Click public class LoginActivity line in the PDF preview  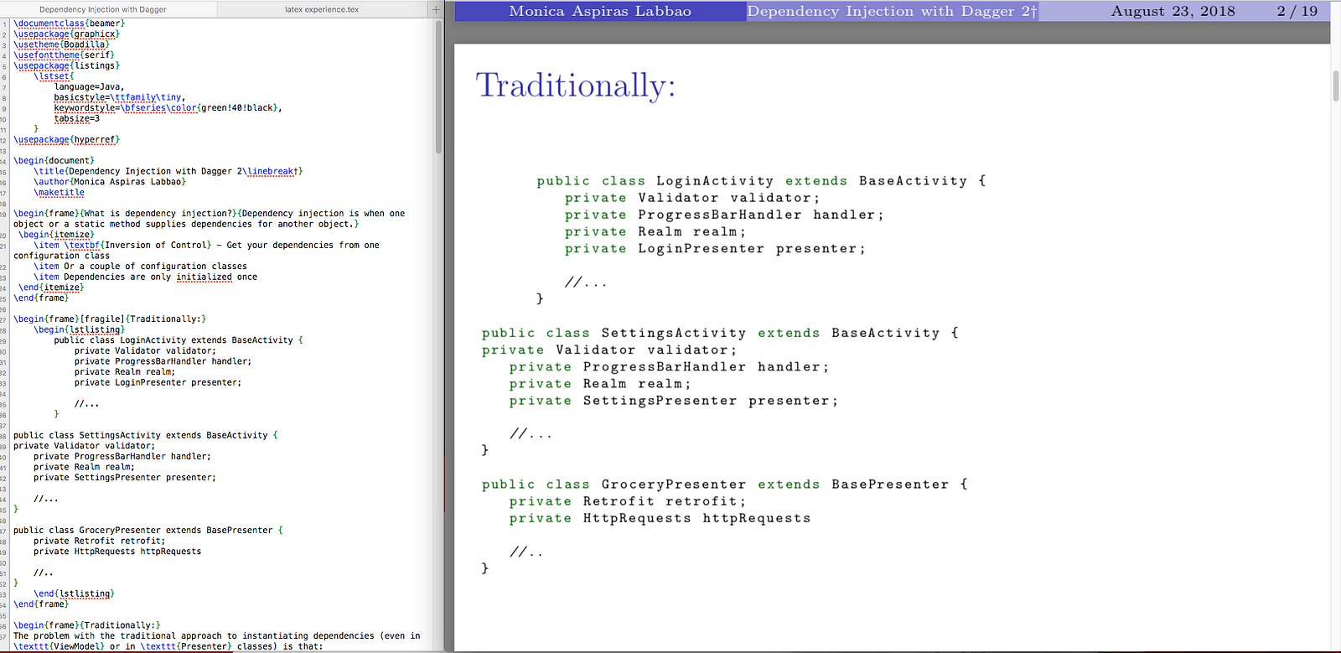(762, 181)
